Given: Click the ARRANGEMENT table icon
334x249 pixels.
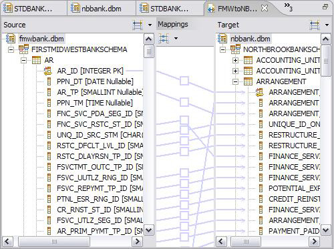Looking at the screenshot, I should [x=248, y=81].
